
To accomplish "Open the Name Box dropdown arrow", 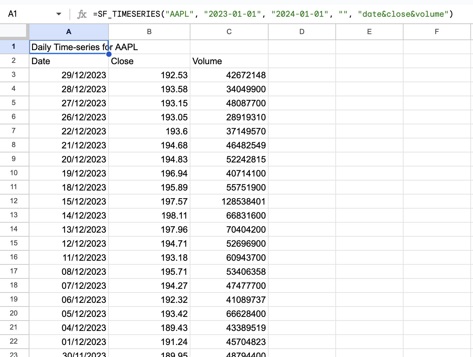I will click(59, 14).
